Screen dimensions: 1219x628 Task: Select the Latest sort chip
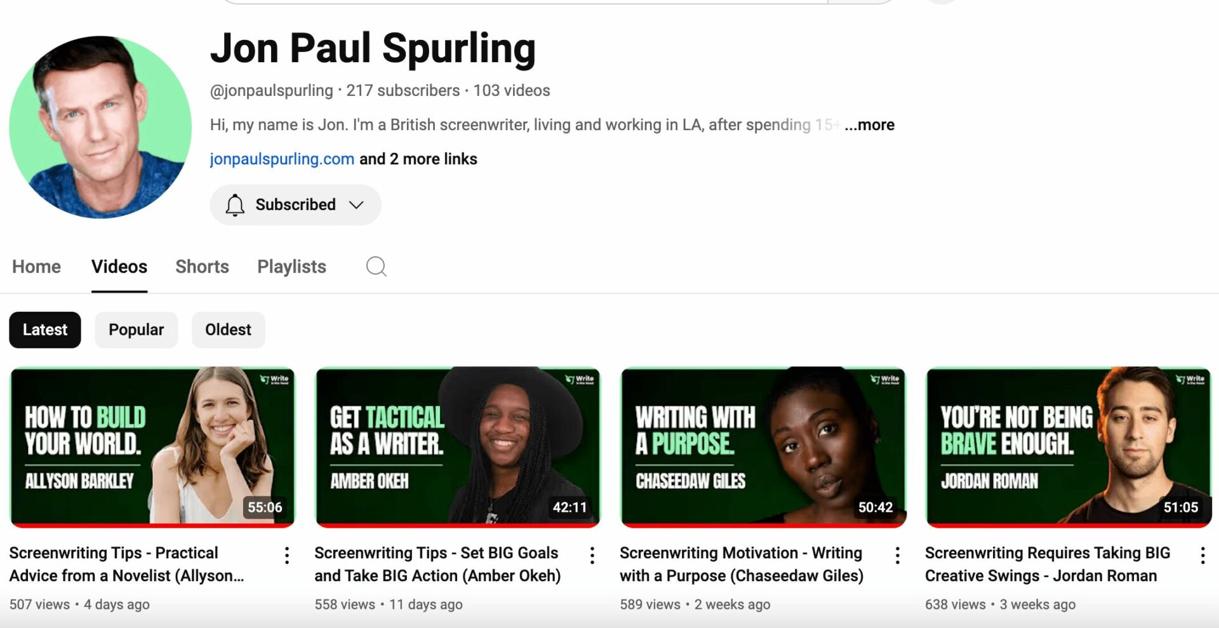[45, 330]
